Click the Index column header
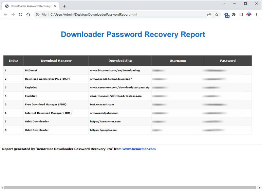 [x=13, y=61]
